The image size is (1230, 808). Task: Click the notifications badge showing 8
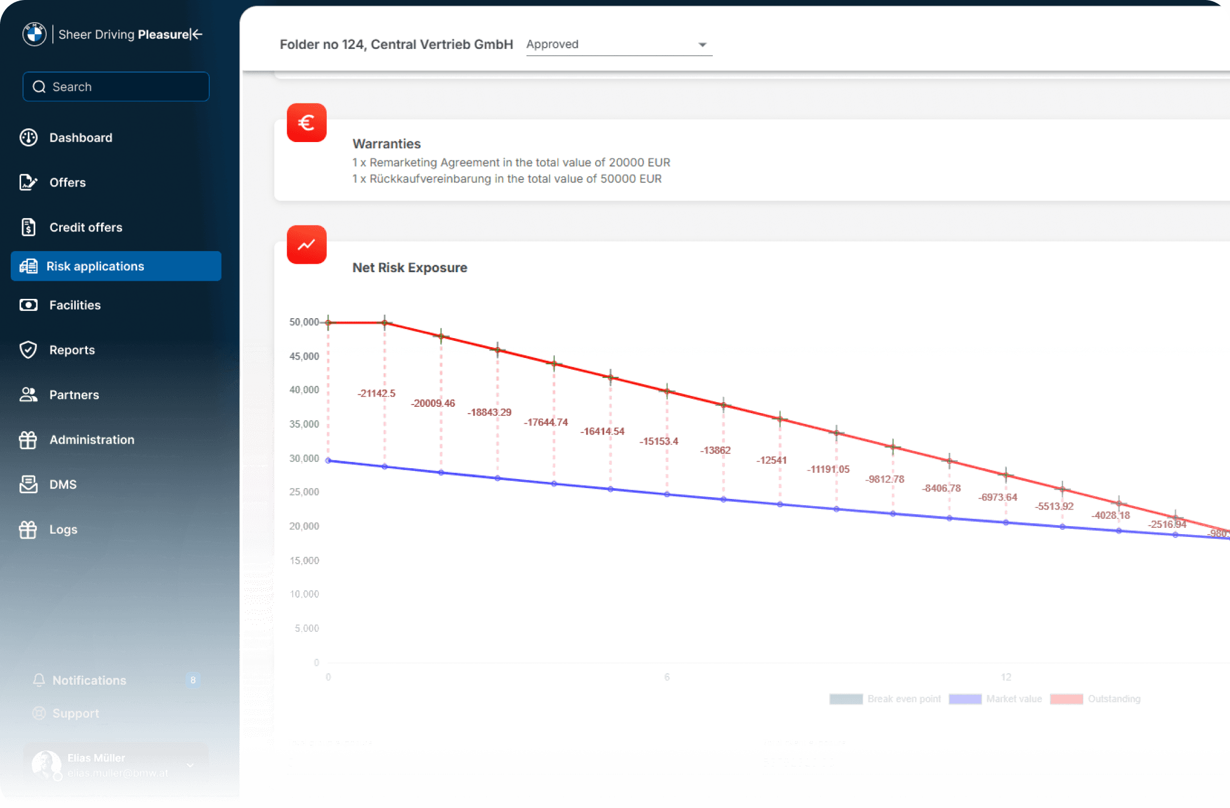[x=193, y=680]
